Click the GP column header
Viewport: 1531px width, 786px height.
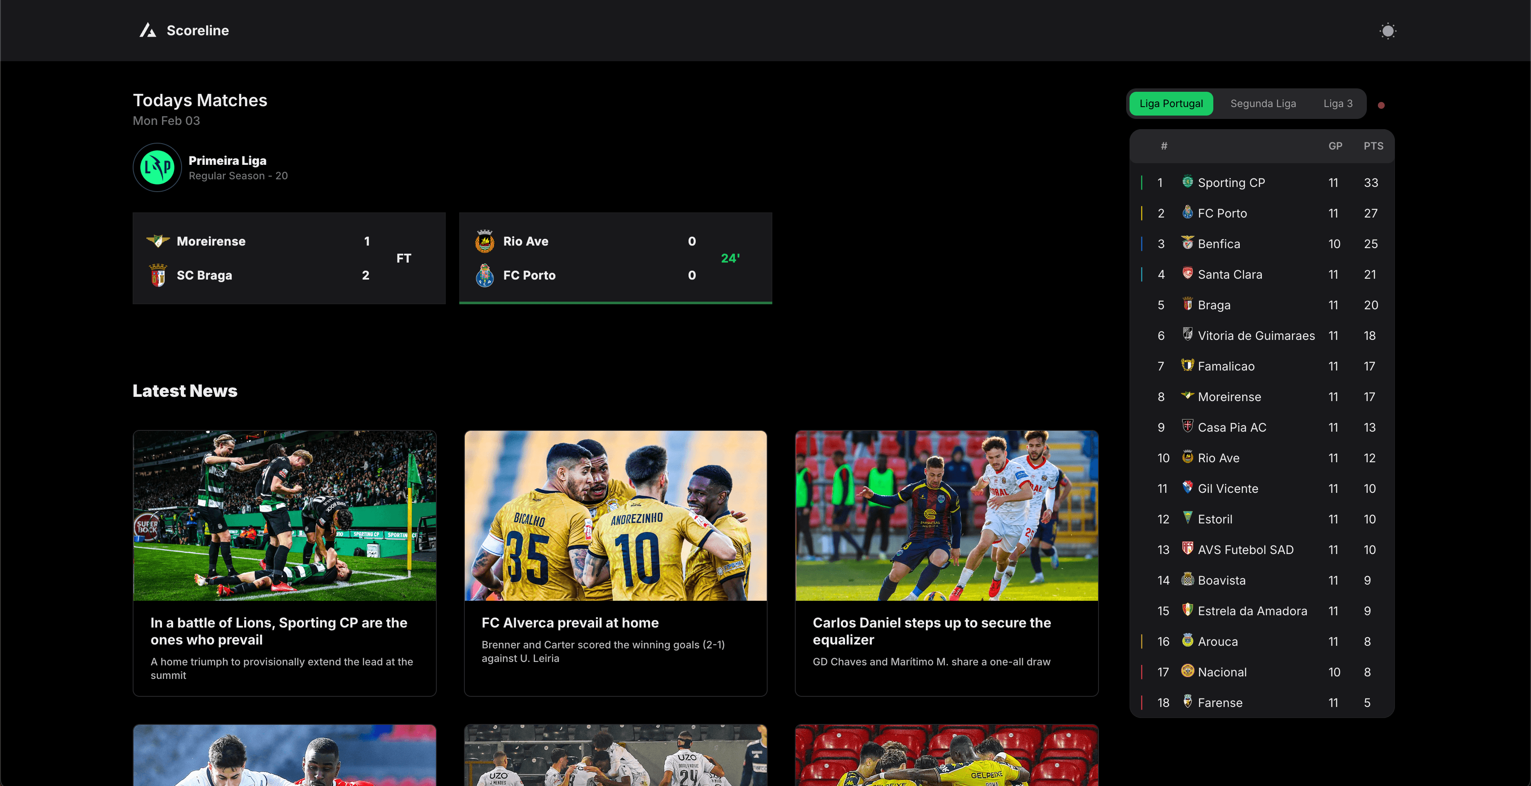(x=1335, y=146)
